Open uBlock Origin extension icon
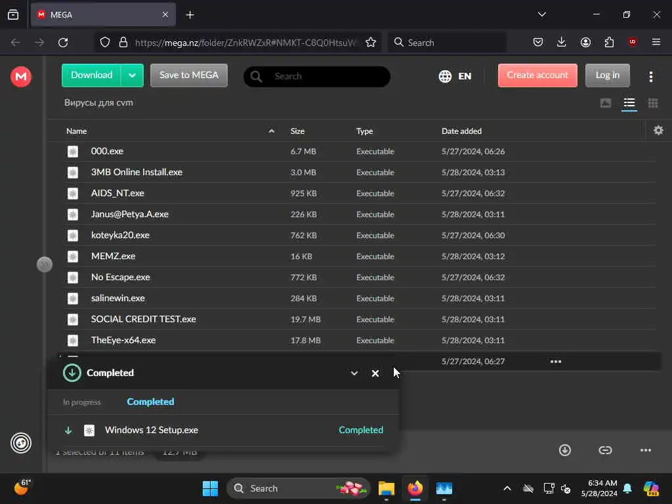Screen dimensions: 672x504 coord(633,42)
